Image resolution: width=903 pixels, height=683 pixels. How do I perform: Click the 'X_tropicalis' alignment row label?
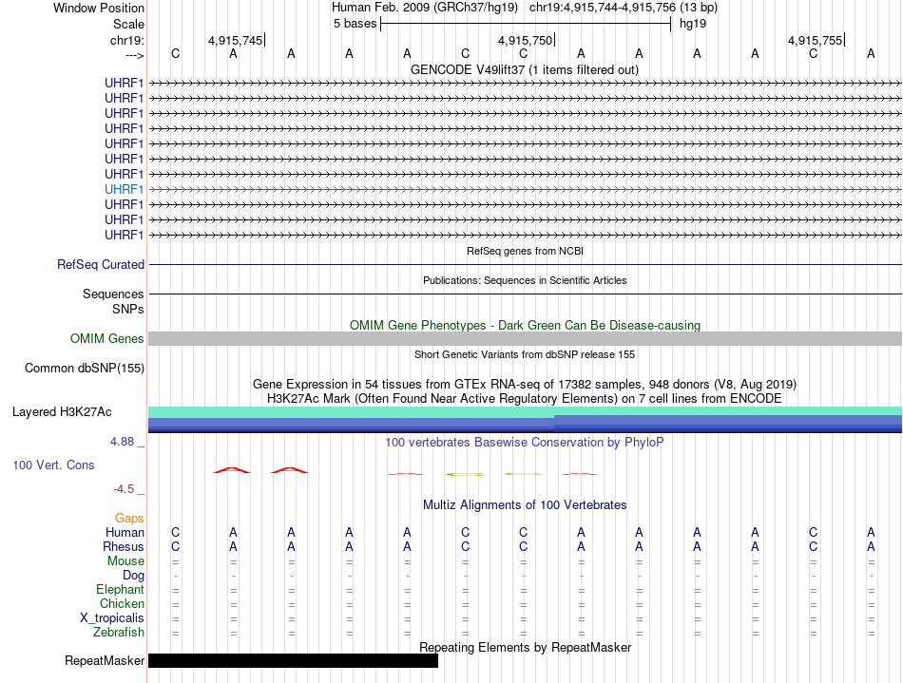point(112,618)
